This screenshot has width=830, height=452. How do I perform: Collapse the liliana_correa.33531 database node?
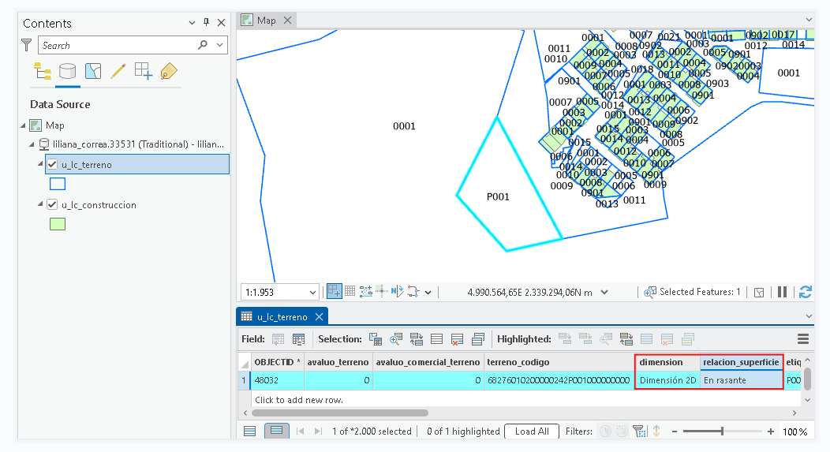[x=32, y=144]
